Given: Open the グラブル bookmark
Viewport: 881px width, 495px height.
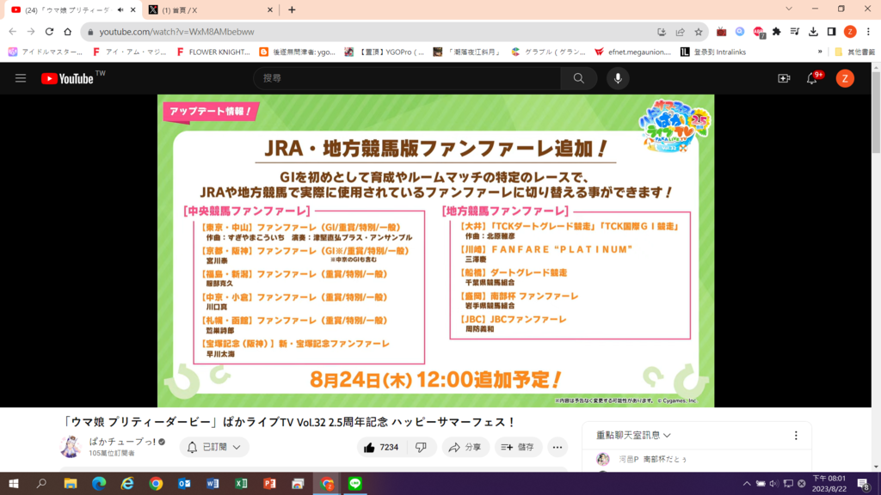Looking at the screenshot, I should [x=548, y=52].
